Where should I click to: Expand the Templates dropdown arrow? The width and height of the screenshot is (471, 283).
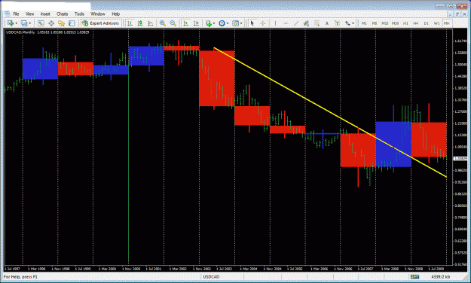click(x=241, y=23)
